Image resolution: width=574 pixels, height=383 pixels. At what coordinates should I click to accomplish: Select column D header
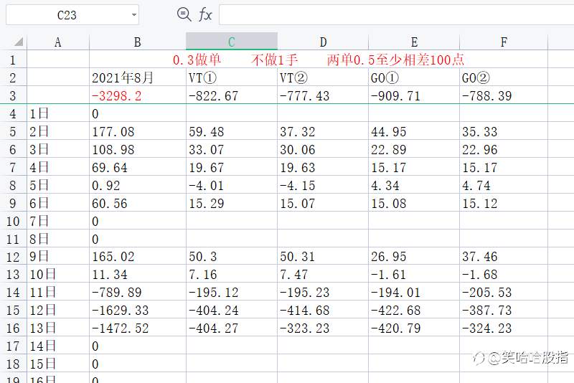tap(323, 42)
